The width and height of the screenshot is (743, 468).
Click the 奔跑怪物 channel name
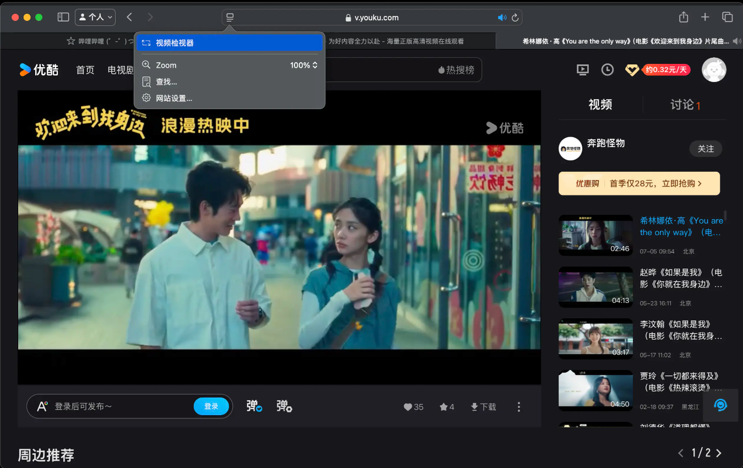point(606,143)
